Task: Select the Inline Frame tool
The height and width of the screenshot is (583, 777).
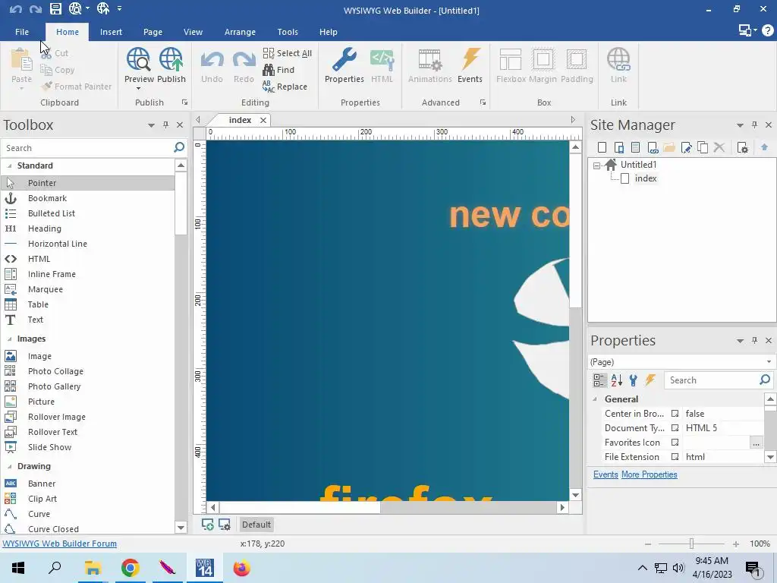Action: click(88, 274)
